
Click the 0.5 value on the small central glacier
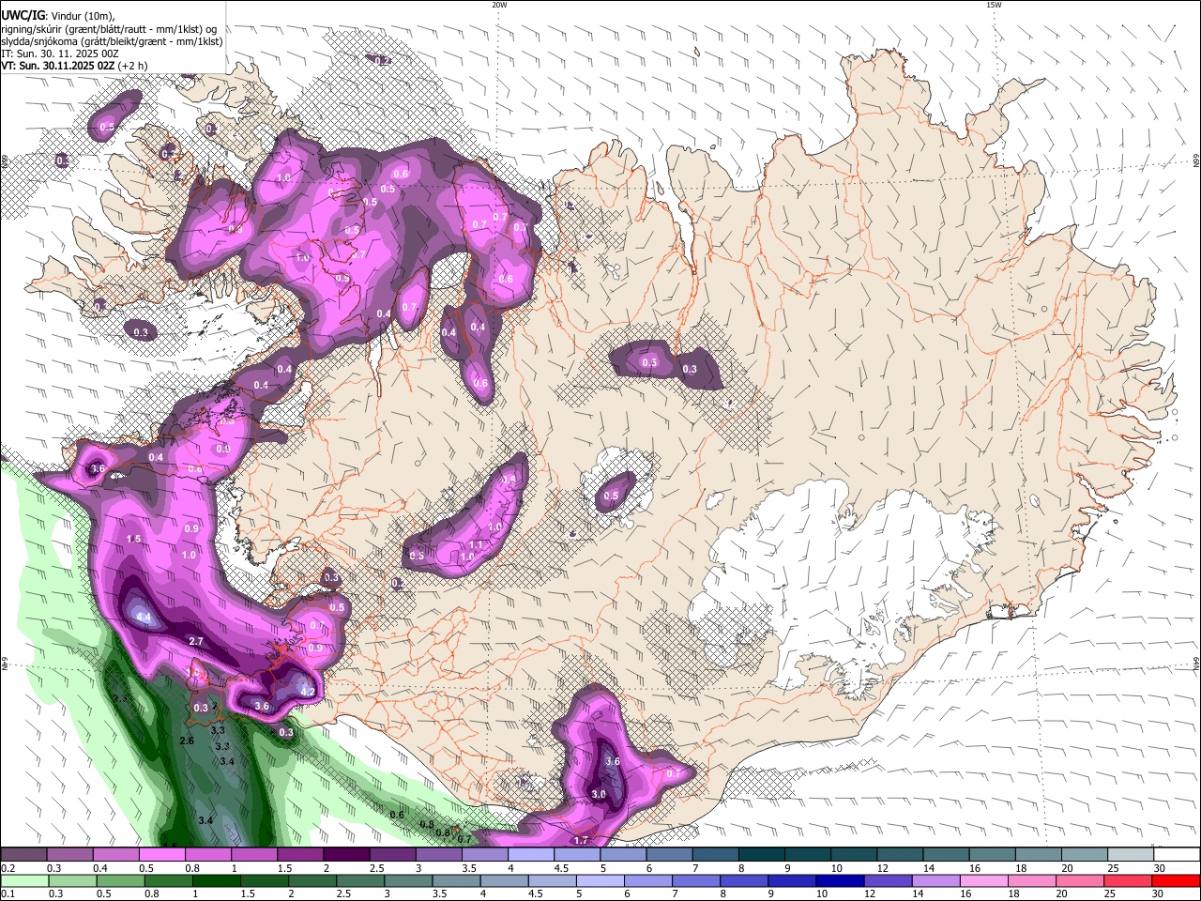coord(611,496)
